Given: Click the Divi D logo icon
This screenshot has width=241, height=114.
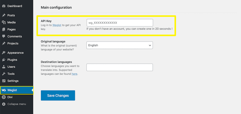Looking at the screenshot, I should tap(4, 97).
